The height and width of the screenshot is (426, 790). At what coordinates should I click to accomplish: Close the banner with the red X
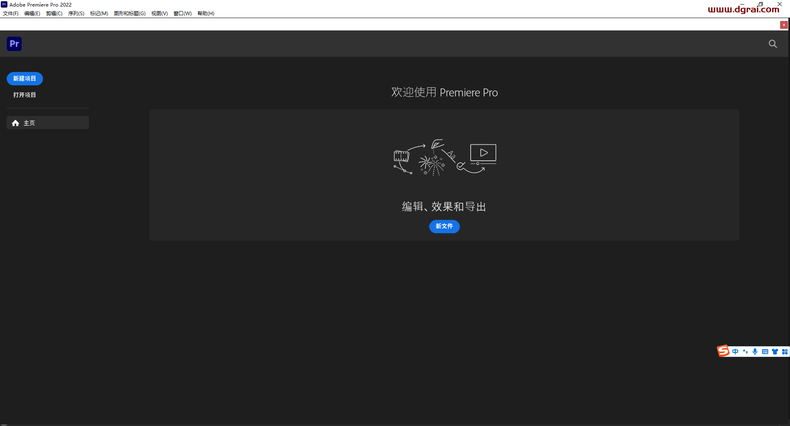tap(784, 25)
